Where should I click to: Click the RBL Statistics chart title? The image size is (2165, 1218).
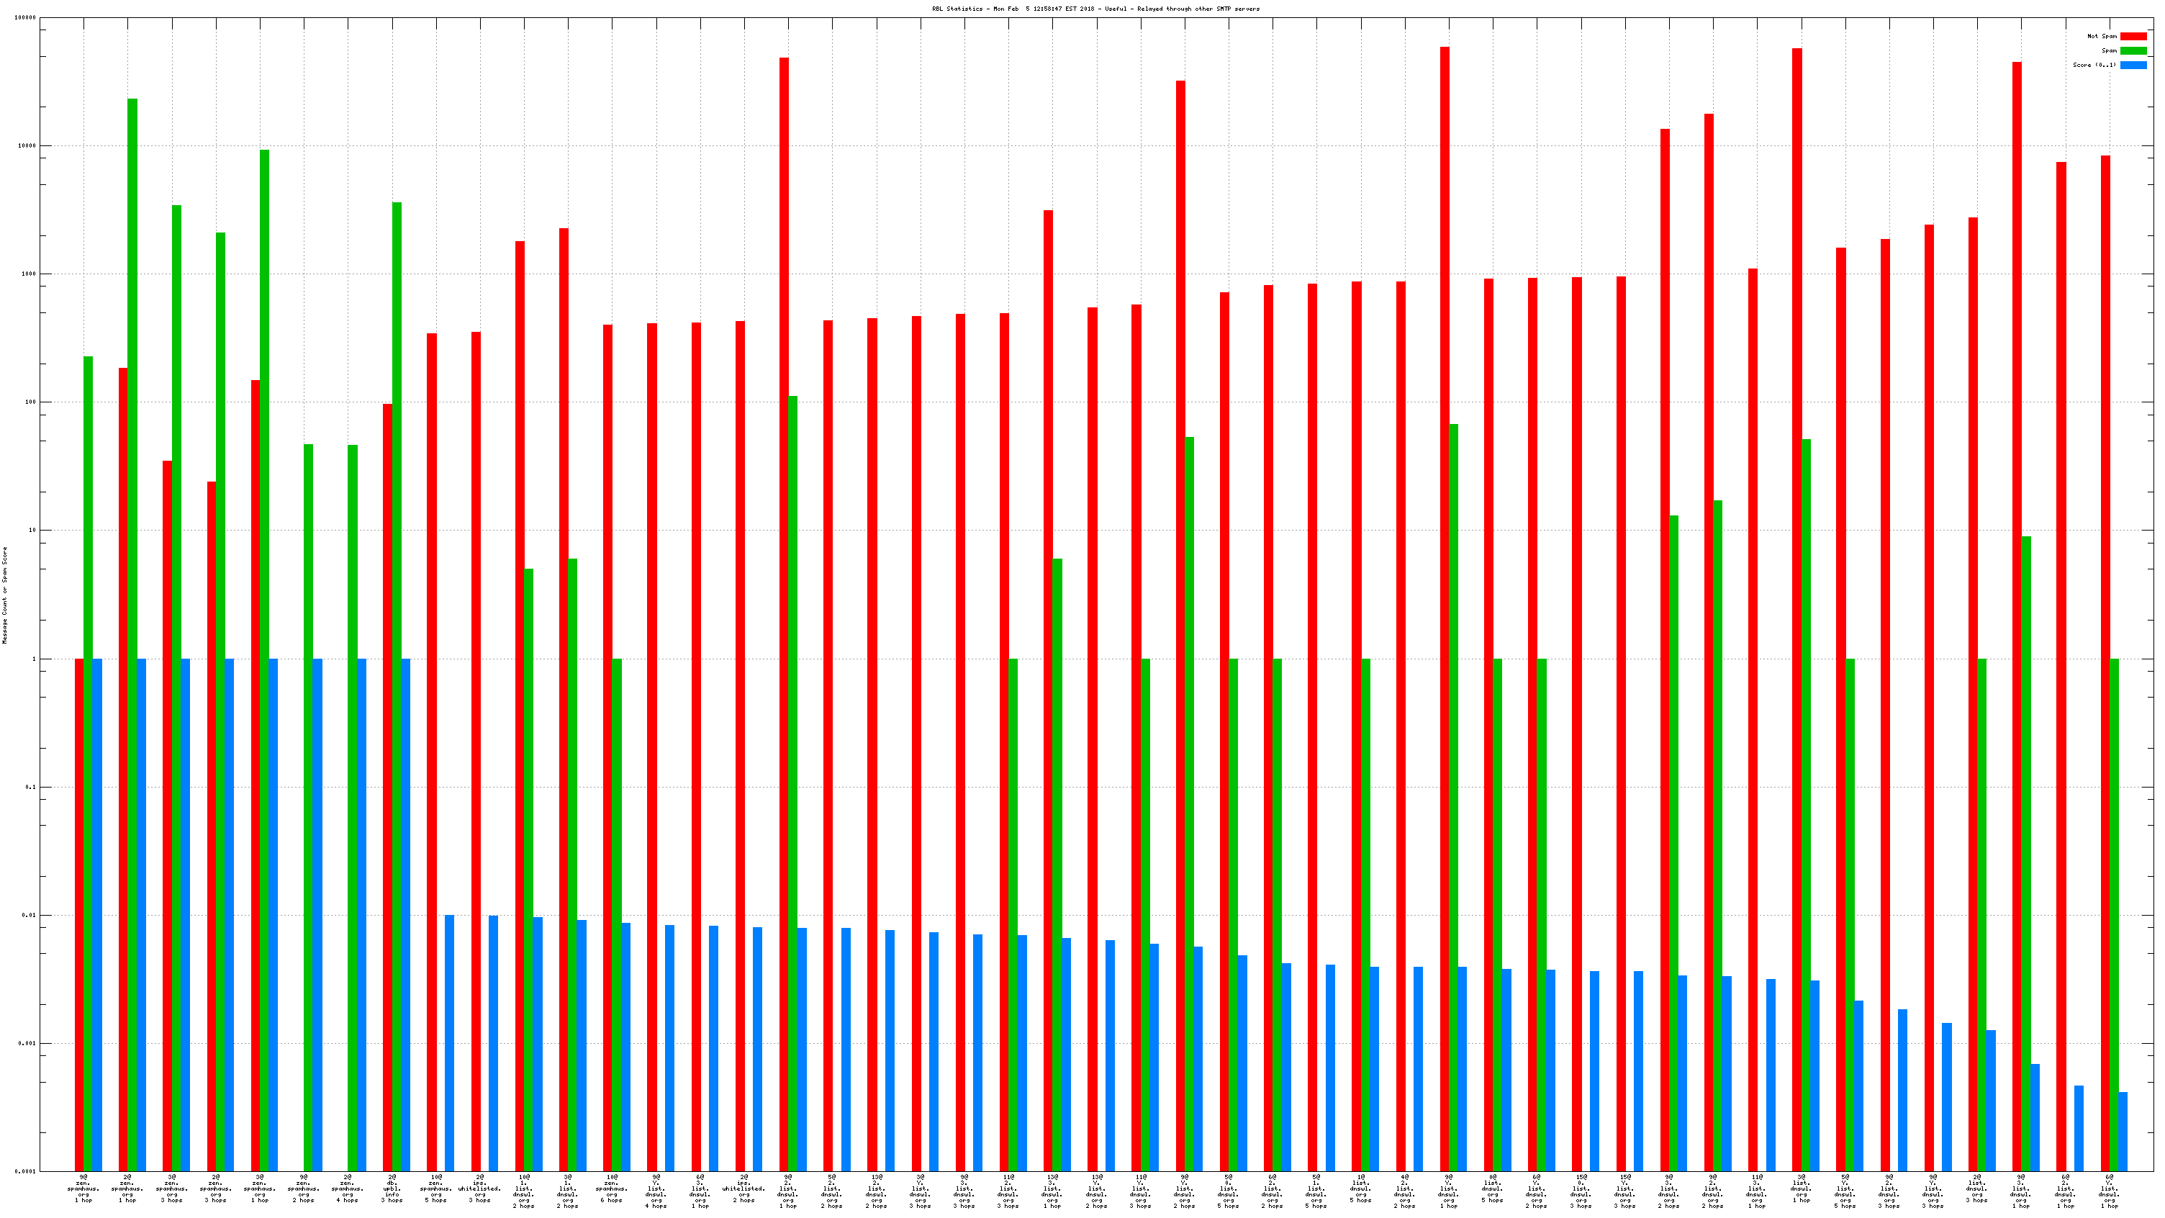tap(1095, 9)
